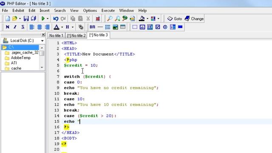Screen dimensions: 272x153
Task: Select the C:\ root folder
Action: tap(20, 47)
